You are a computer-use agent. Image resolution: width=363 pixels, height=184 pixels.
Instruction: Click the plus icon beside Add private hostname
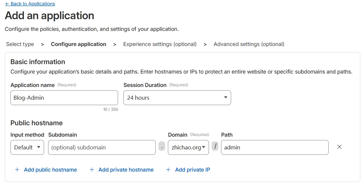tap(92, 170)
